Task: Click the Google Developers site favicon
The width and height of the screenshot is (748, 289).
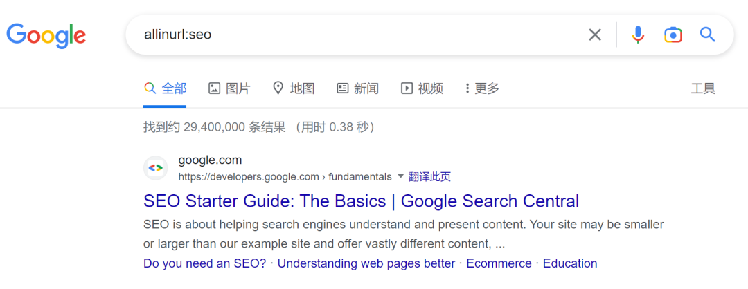Action: [x=156, y=168]
